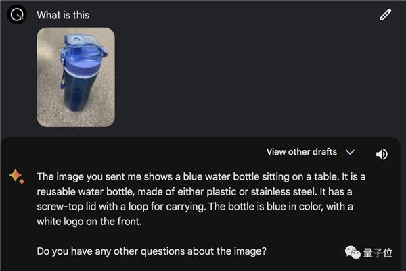
Task: Click the speaker icon to hear the response
Action: pyautogui.click(x=382, y=154)
